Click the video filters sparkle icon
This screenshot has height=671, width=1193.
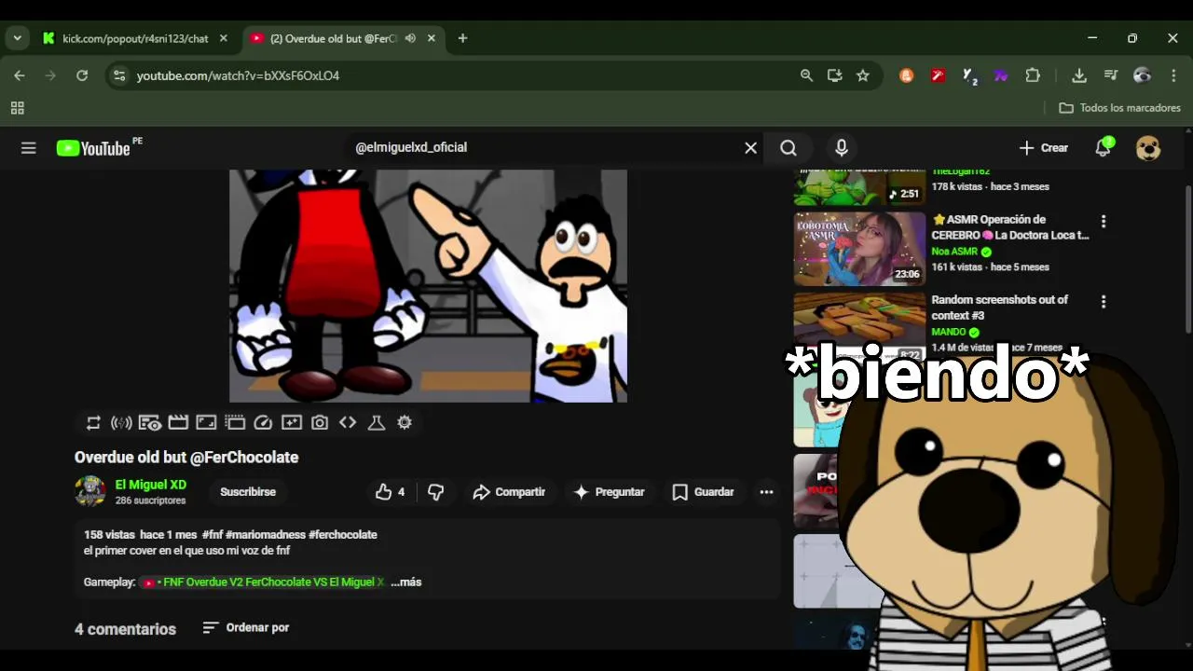292,422
